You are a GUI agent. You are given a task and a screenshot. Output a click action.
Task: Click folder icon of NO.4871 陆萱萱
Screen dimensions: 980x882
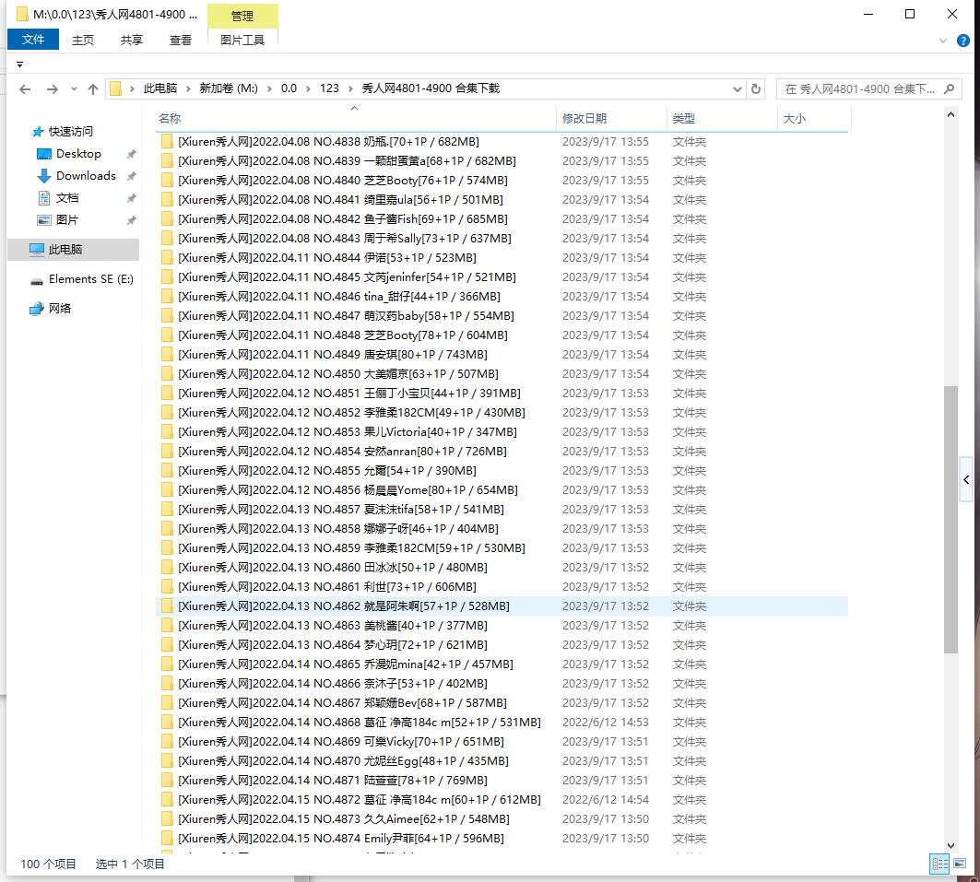[x=167, y=781]
